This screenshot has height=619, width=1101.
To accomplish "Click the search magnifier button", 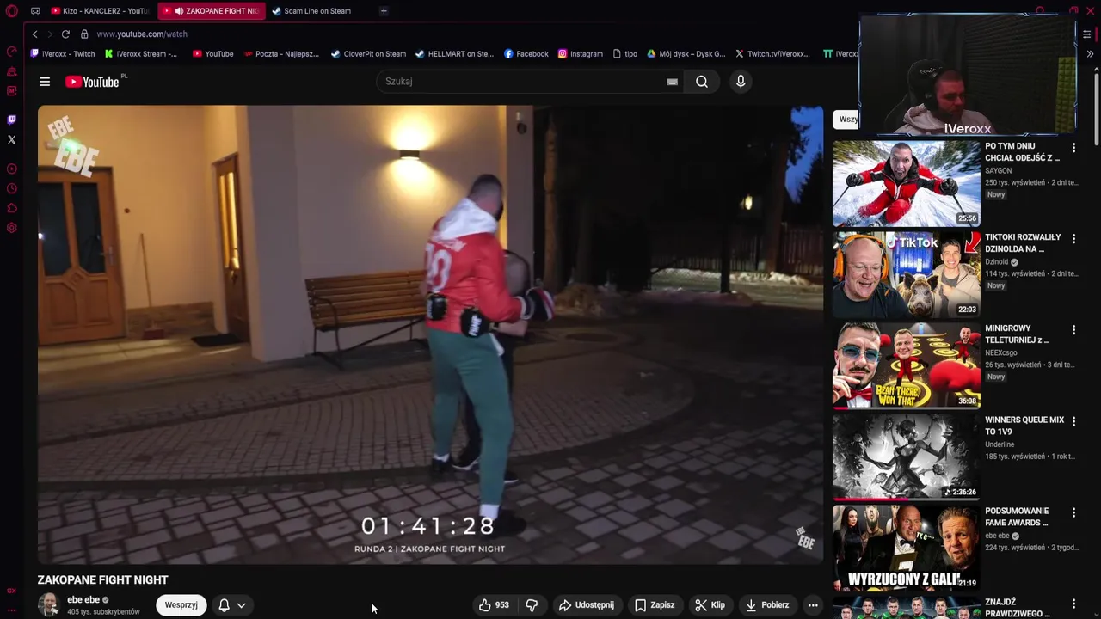I will [x=702, y=82].
